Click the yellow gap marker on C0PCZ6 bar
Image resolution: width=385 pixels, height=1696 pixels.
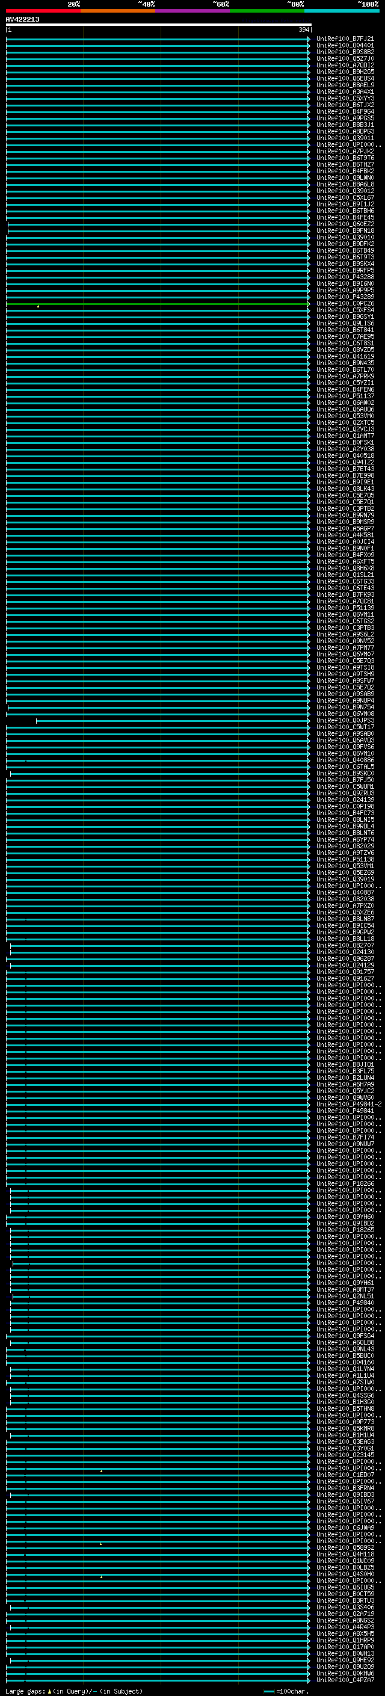[x=38, y=306]
